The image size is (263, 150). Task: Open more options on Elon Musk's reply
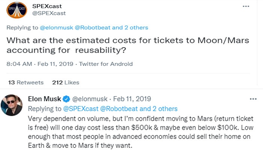(x=253, y=99)
